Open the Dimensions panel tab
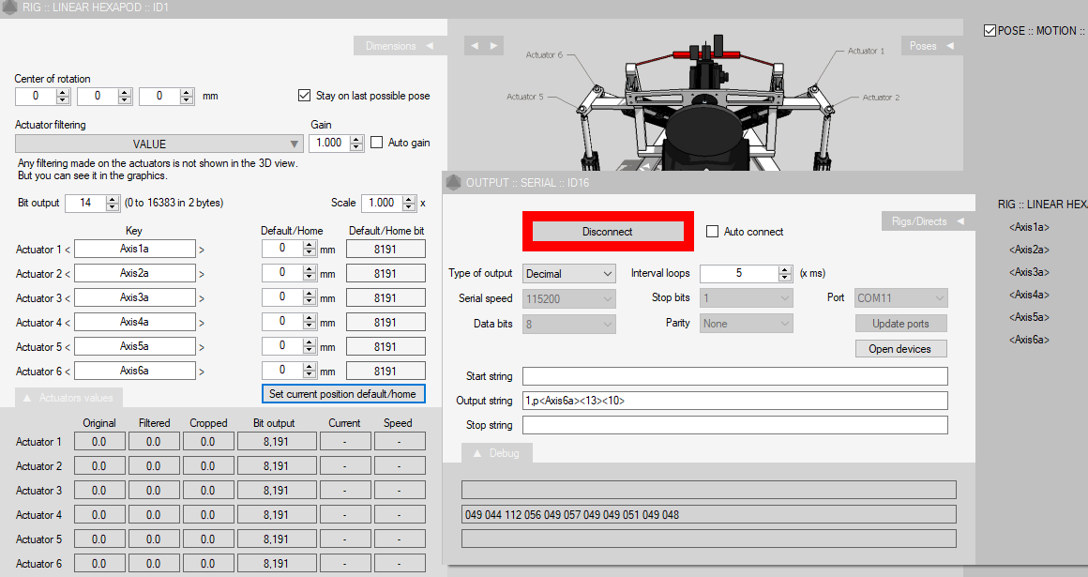The width and height of the screenshot is (1088, 577). [398, 46]
